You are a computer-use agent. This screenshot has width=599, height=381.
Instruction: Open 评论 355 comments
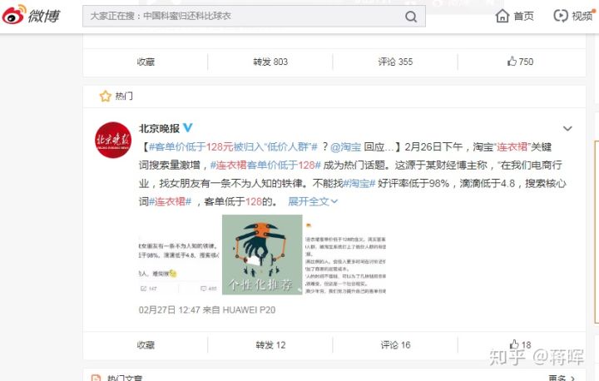[395, 62]
